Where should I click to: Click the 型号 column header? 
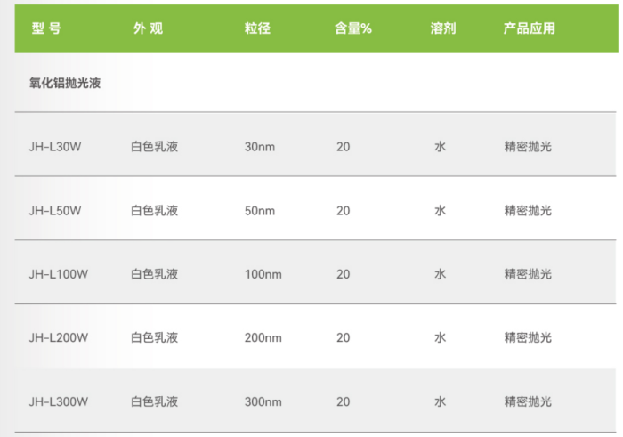click(x=46, y=28)
